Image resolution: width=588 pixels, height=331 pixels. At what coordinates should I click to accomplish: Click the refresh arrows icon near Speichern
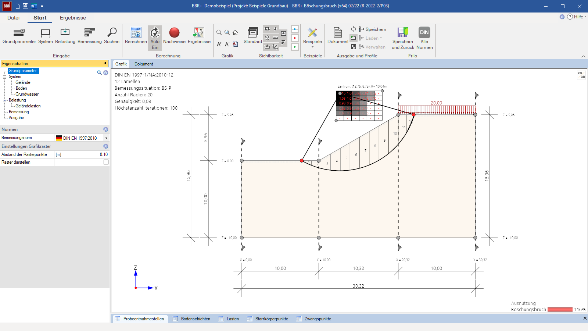point(354,29)
